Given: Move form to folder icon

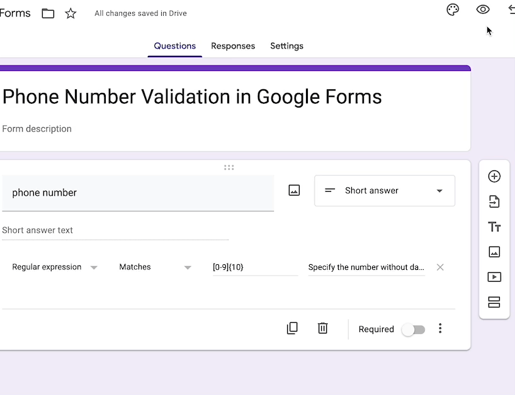Looking at the screenshot, I should [x=48, y=13].
